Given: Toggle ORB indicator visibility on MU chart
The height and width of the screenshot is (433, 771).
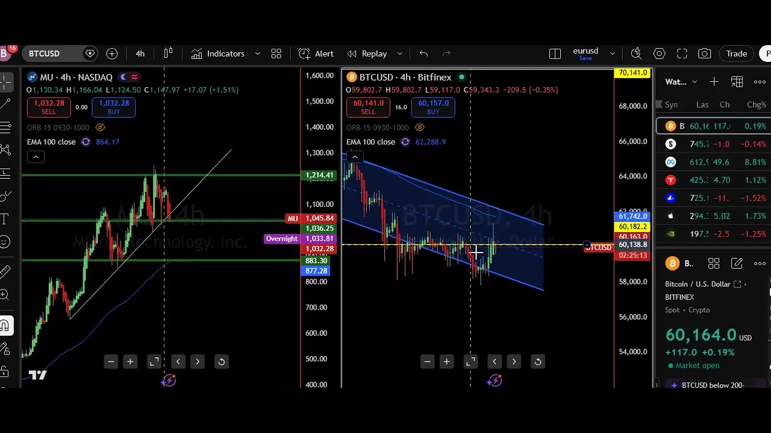Looking at the screenshot, I should (x=101, y=127).
